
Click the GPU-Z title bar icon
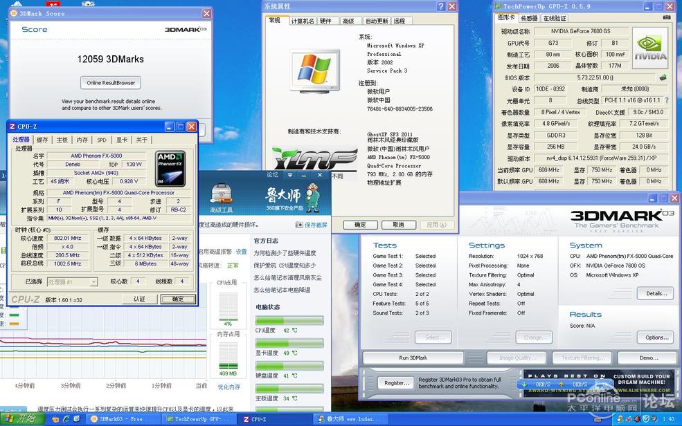click(x=498, y=6)
